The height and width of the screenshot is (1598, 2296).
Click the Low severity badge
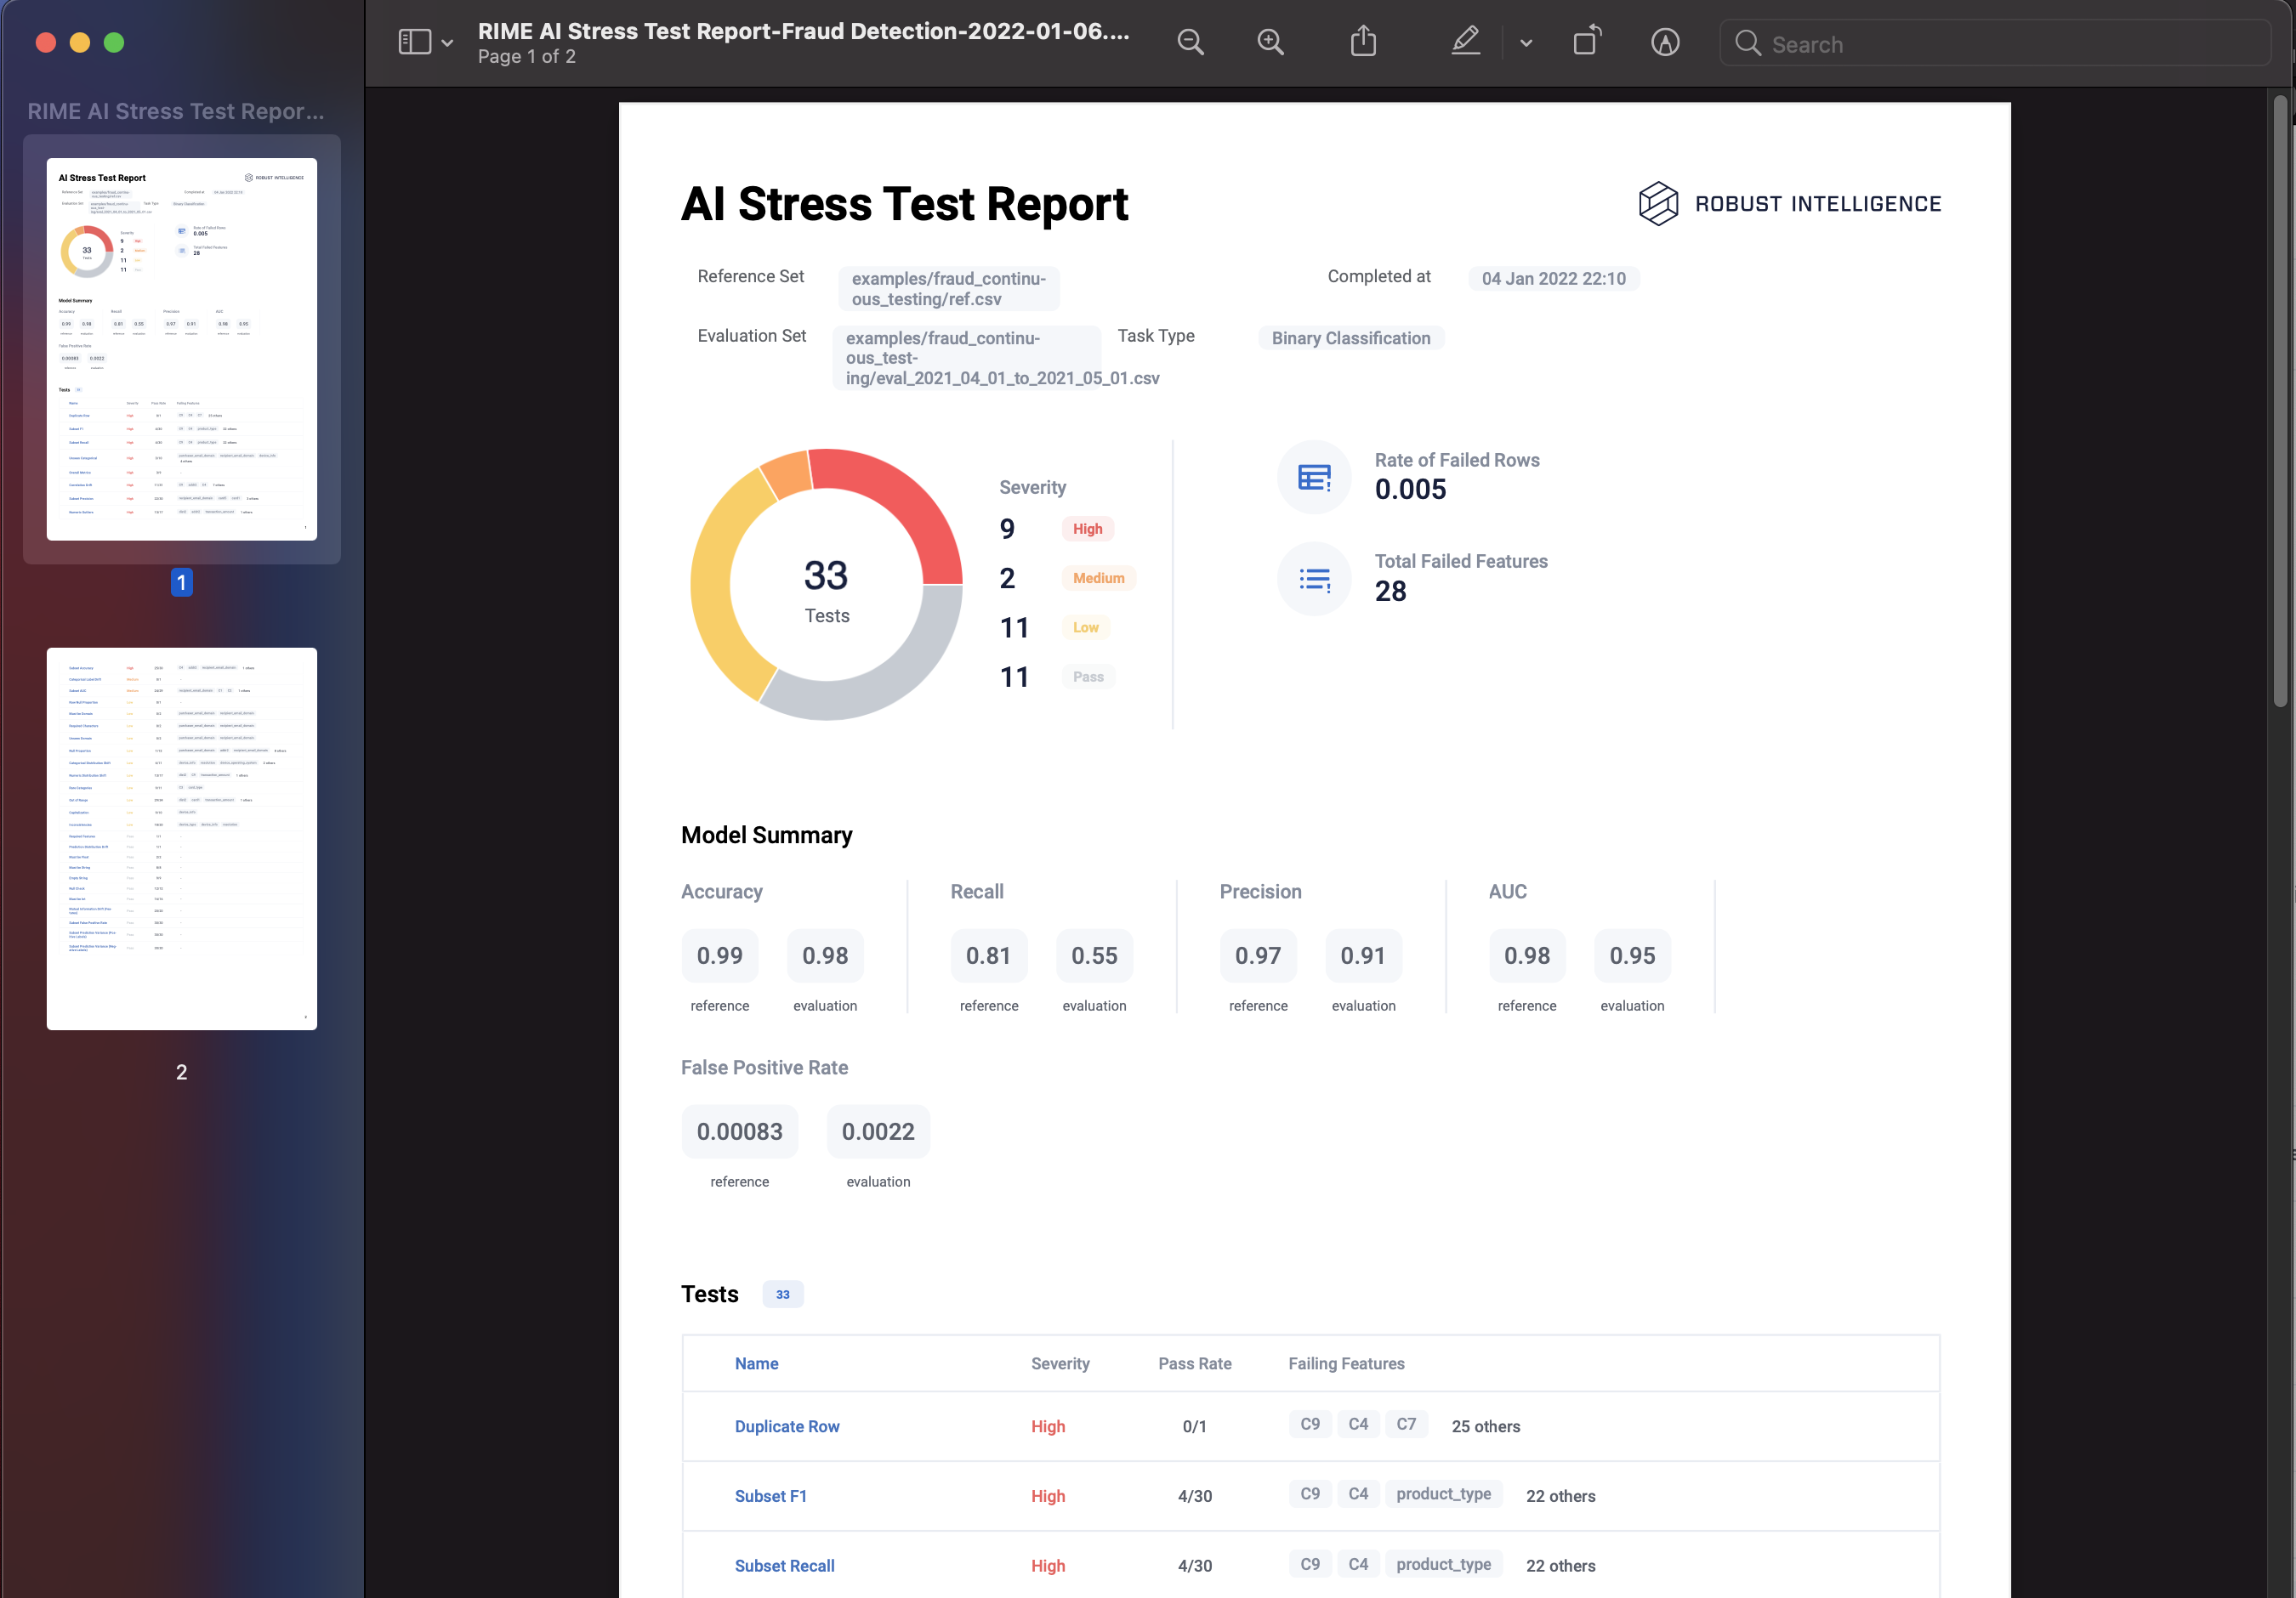1085,627
